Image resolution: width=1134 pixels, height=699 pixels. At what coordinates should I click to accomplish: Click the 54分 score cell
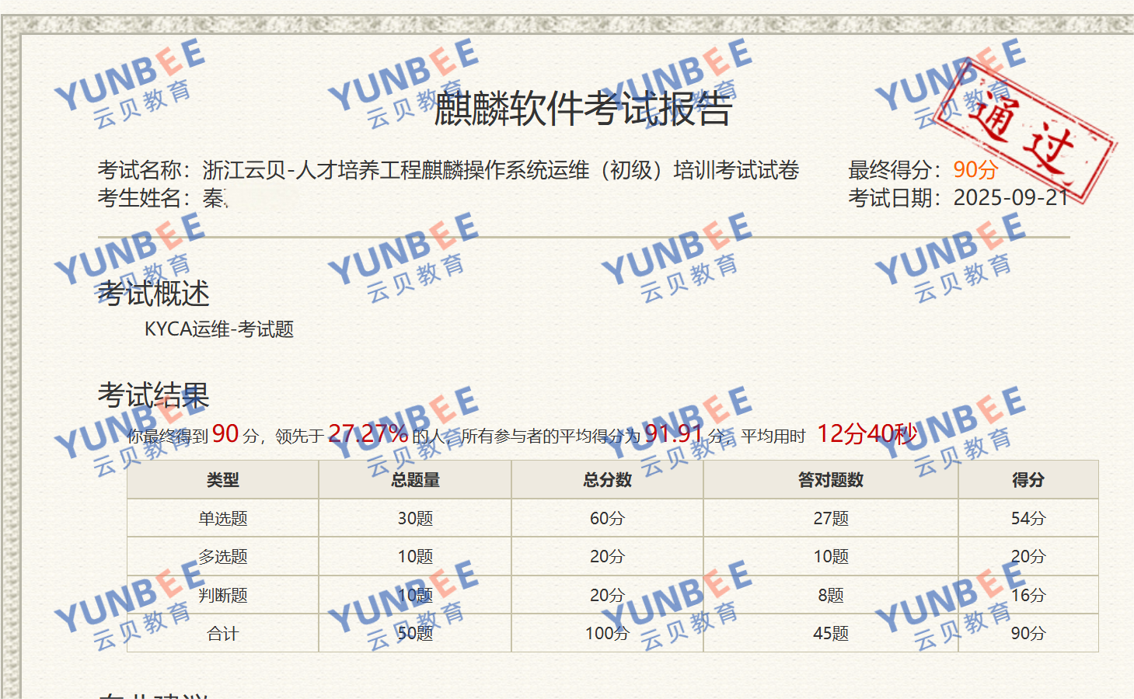[x=1028, y=518]
